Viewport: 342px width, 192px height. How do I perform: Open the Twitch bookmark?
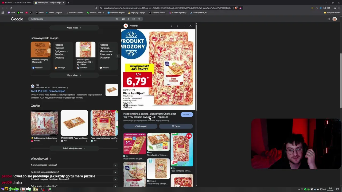tap(11, 13)
